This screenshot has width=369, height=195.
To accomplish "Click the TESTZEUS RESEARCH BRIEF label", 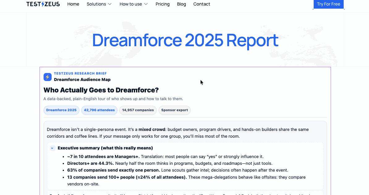I will (80, 73).
